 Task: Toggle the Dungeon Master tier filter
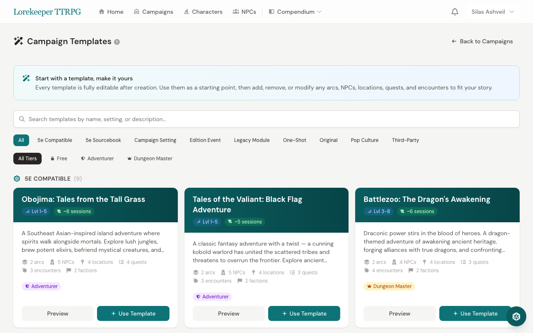click(150, 159)
